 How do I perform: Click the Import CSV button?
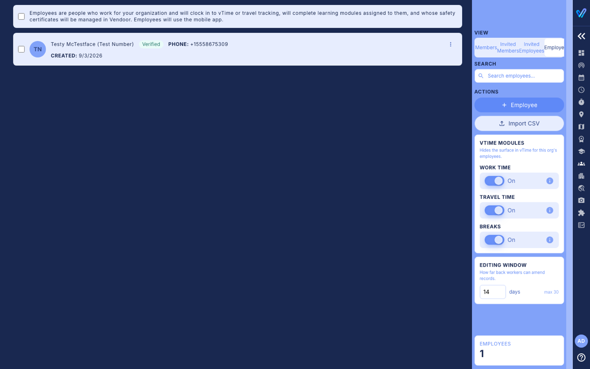click(519, 123)
